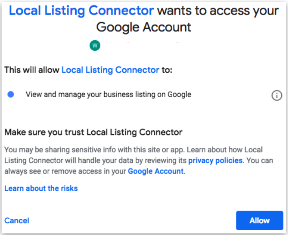This screenshot has width=288, height=235.
Task: Select the "View and manage your business listing" text
Action: [x=108, y=94]
